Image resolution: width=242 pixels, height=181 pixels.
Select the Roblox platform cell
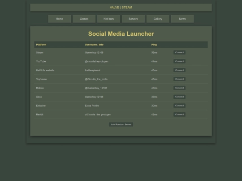(x=40, y=88)
